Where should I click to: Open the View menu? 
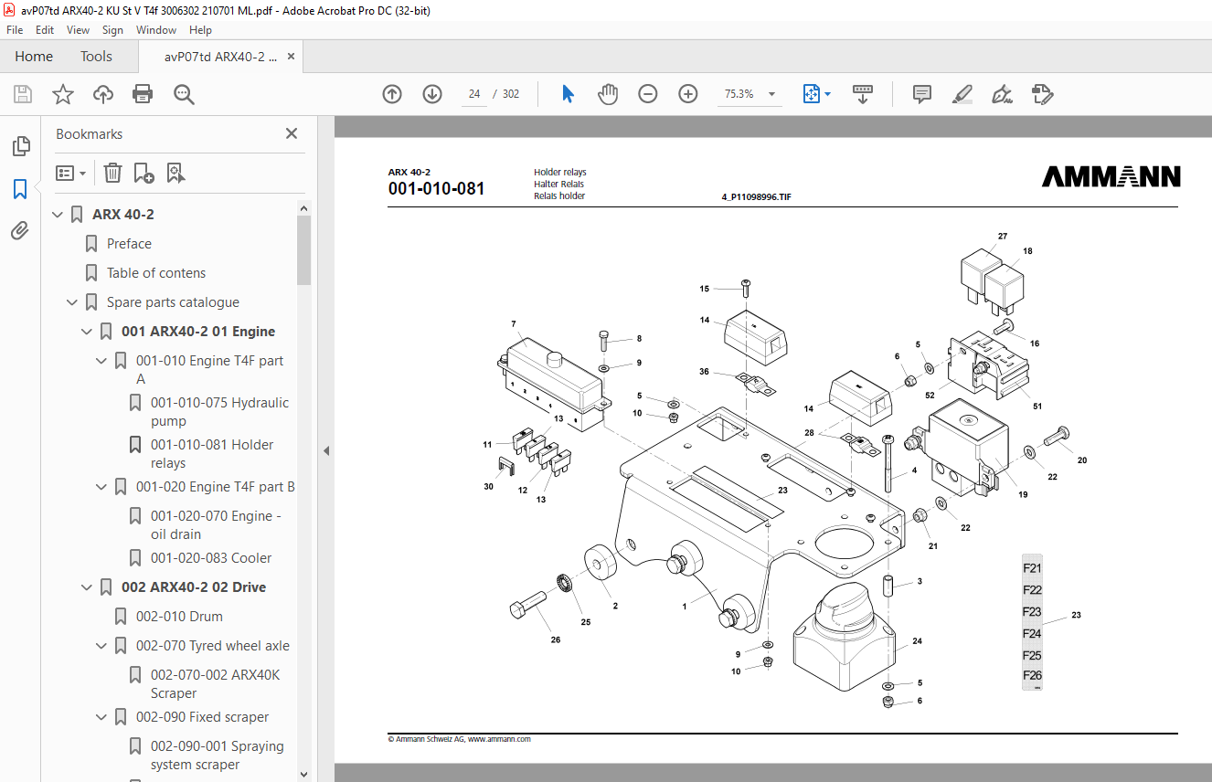78,30
